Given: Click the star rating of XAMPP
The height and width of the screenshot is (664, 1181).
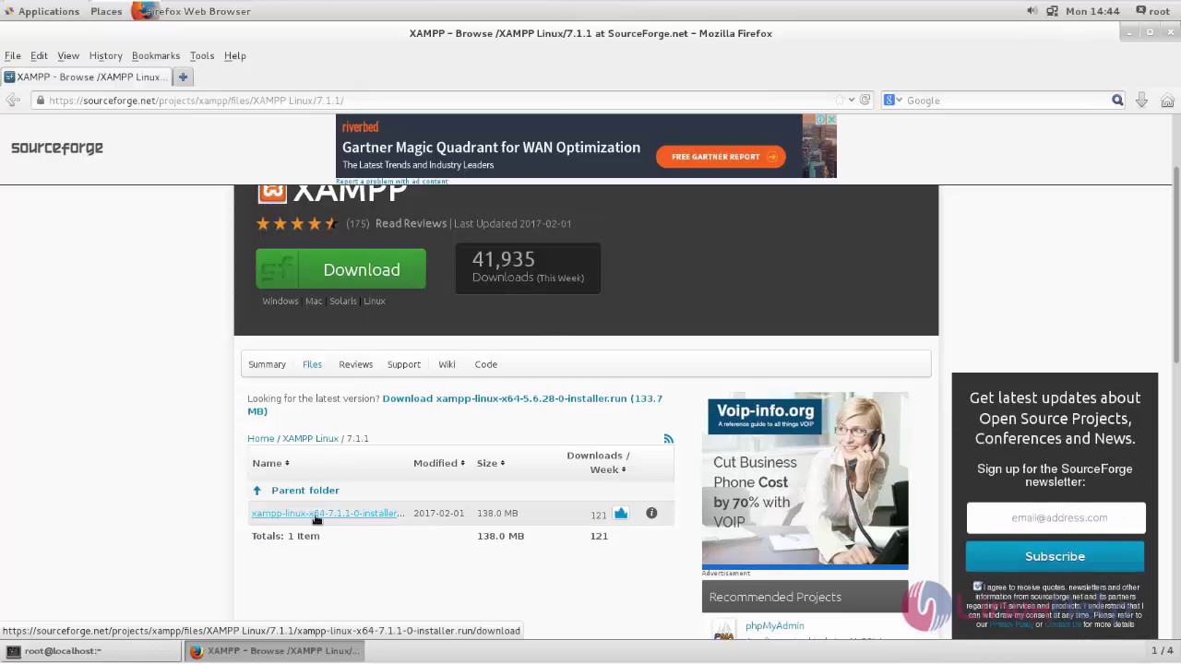Looking at the screenshot, I should pyautogui.click(x=297, y=223).
